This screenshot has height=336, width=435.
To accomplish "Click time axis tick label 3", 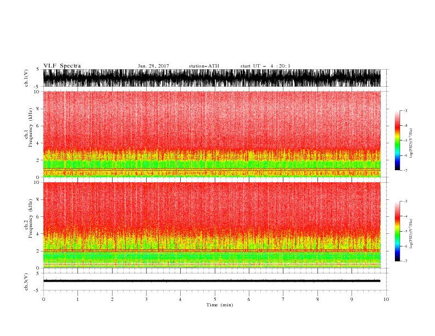I will pos(146,299).
